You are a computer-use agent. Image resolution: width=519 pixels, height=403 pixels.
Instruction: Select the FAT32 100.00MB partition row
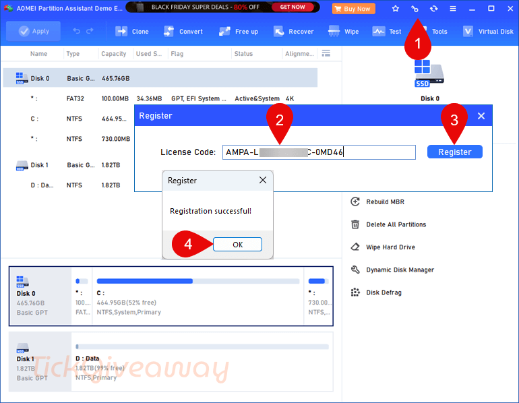[x=160, y=98]
